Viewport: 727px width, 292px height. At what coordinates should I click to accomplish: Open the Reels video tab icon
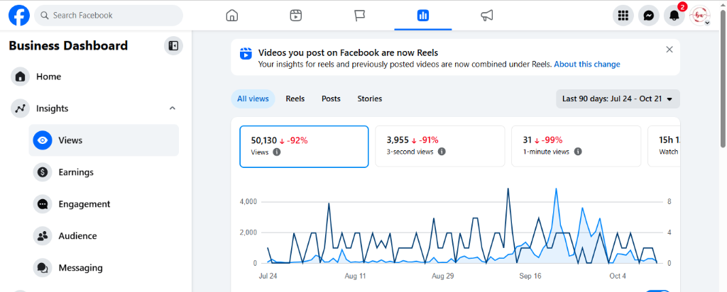click(296, 16)
